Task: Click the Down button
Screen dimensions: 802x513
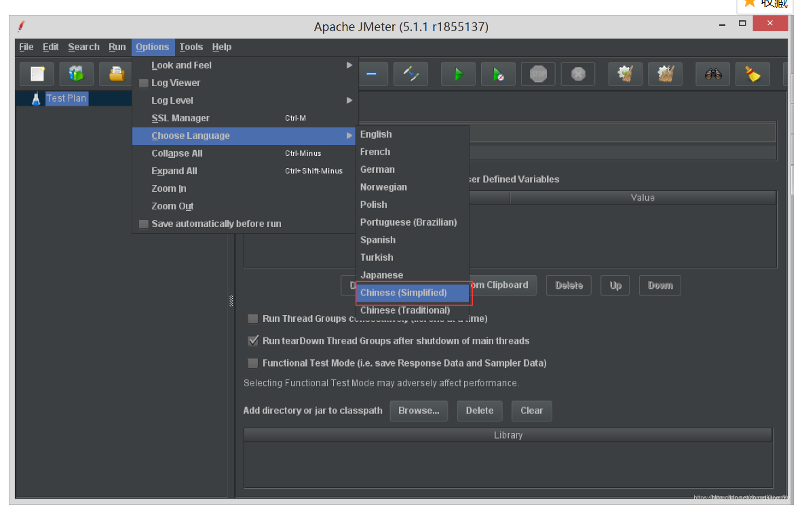Action: (x=660, y=285)
